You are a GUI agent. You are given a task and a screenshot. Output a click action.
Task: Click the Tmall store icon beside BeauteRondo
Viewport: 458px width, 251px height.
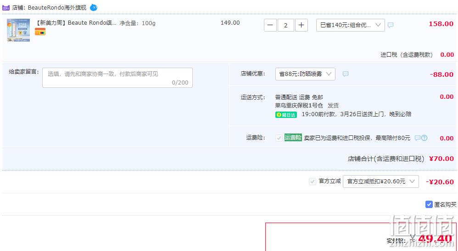[x=6, y=8]
